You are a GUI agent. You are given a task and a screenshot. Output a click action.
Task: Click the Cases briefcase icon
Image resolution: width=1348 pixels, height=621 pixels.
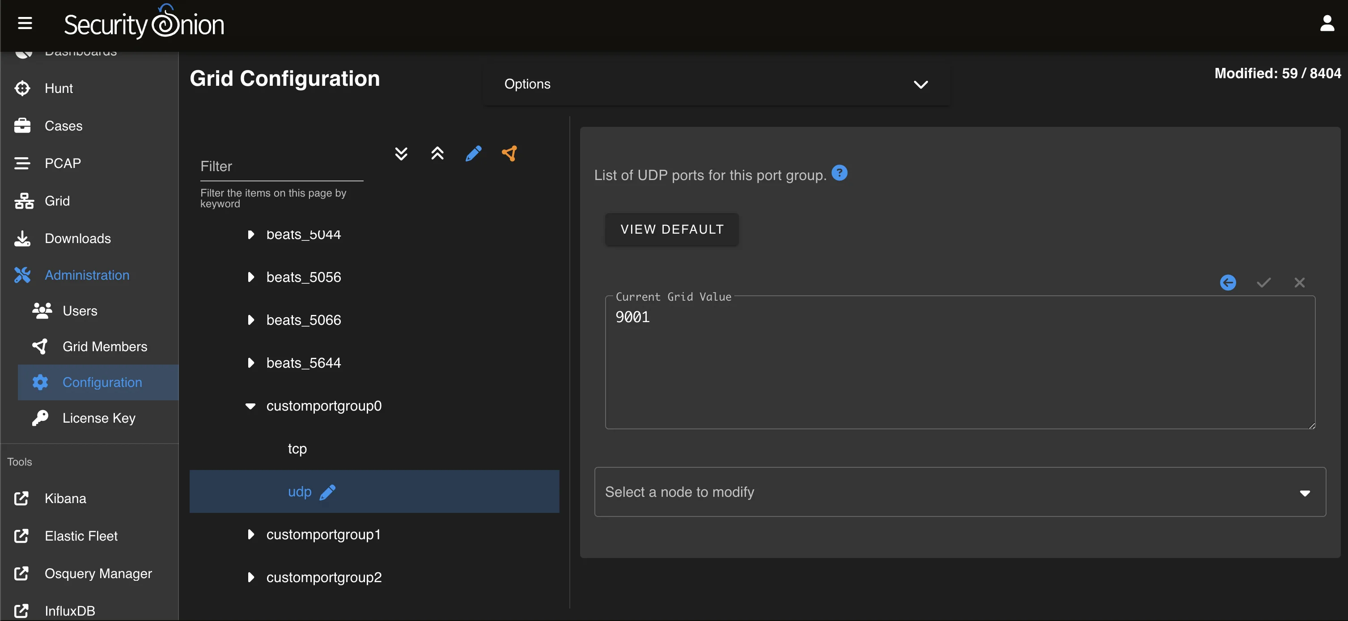click(22, 126)
